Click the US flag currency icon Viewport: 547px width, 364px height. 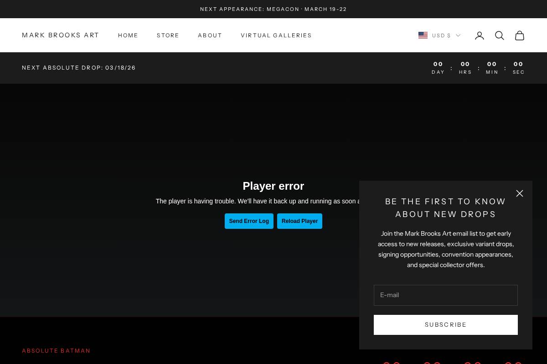point(423,35)
